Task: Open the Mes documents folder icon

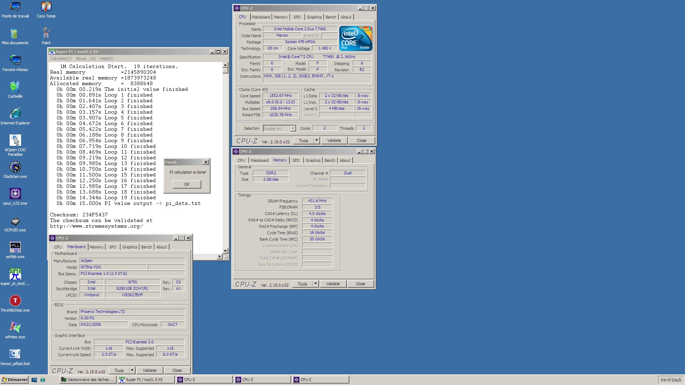Action: [15, 36]
